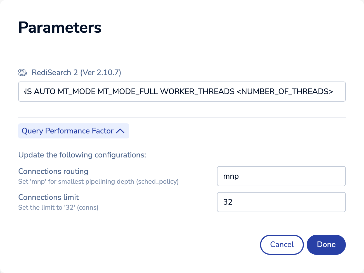
Task: Click the RediSearch module stack icon
Action: pyautogui.click(x=23, y=73)
